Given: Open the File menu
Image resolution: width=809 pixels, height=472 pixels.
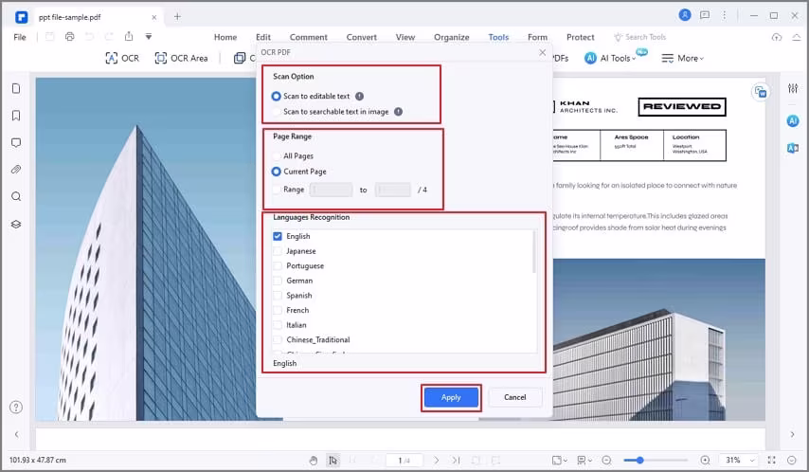Looking at the screenshot, I should coord(20,37).
